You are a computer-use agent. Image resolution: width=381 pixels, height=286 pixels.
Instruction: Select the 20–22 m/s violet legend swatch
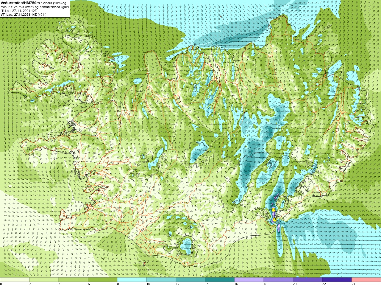307,279
